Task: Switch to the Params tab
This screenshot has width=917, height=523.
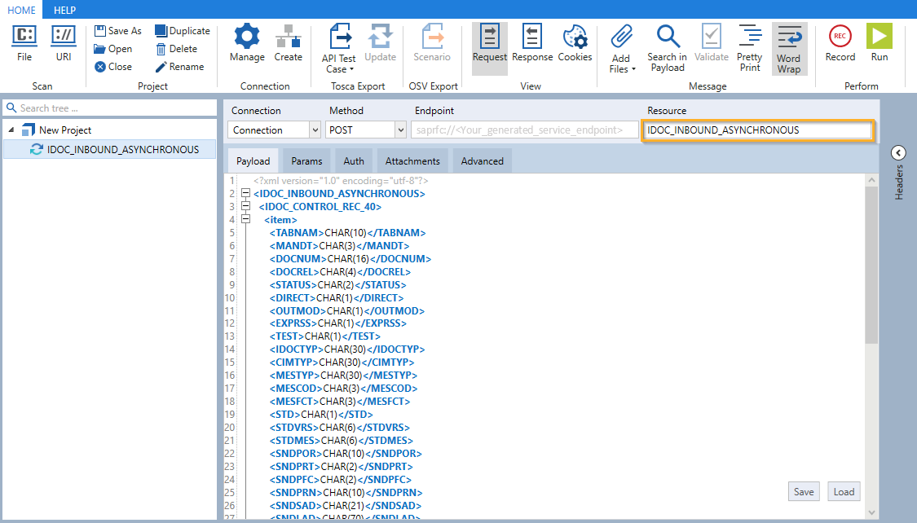Action: coord(306,161)
